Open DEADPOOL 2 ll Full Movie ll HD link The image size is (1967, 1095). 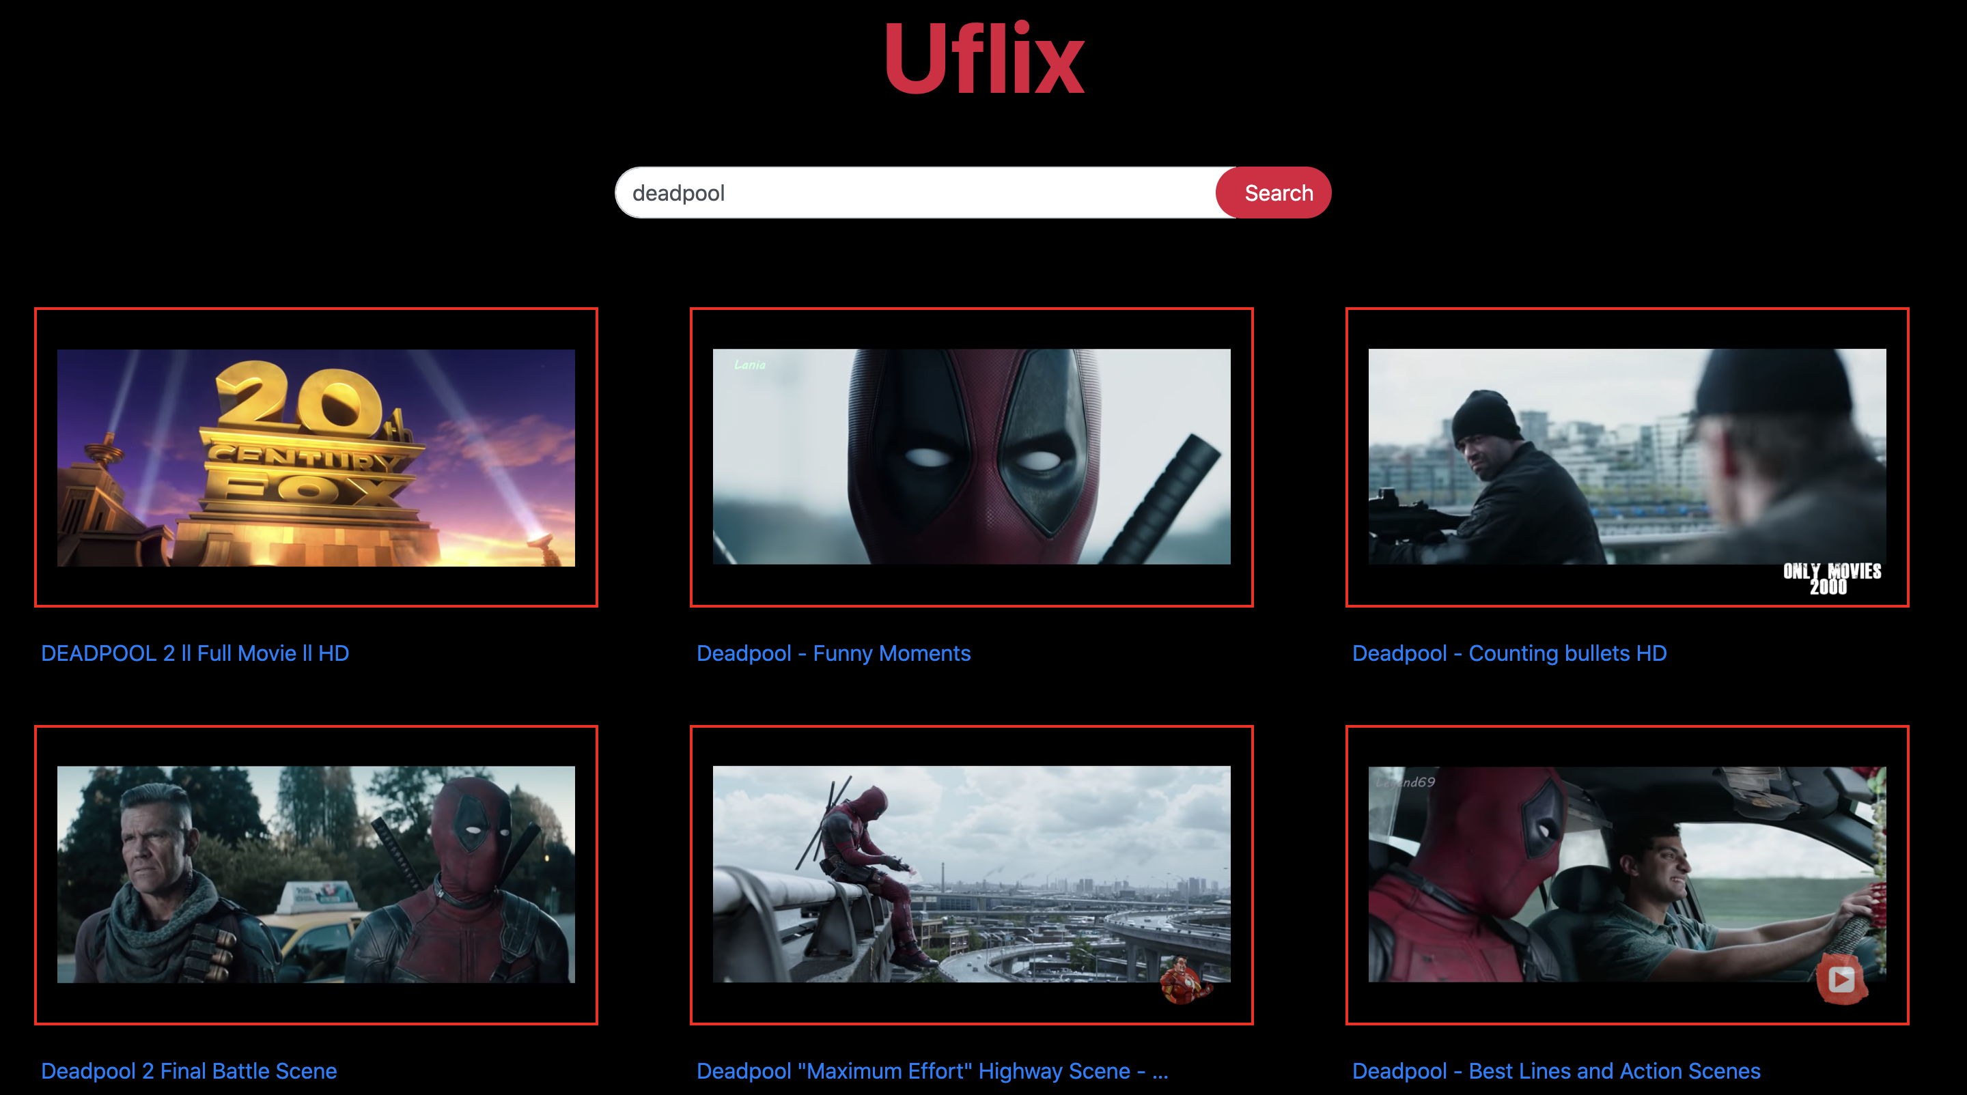coord(195,653)
